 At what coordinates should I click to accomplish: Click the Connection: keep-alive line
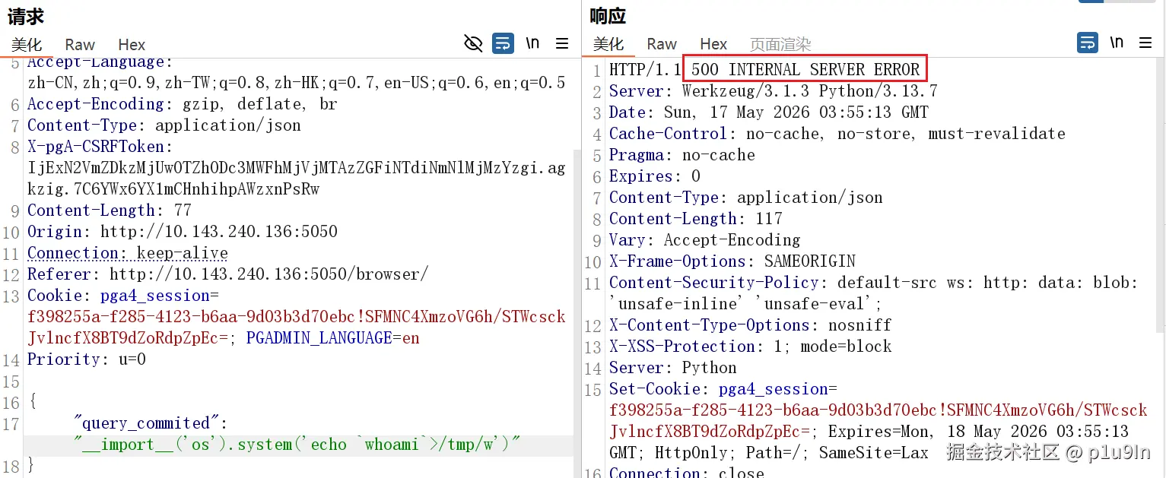[127, 252]
